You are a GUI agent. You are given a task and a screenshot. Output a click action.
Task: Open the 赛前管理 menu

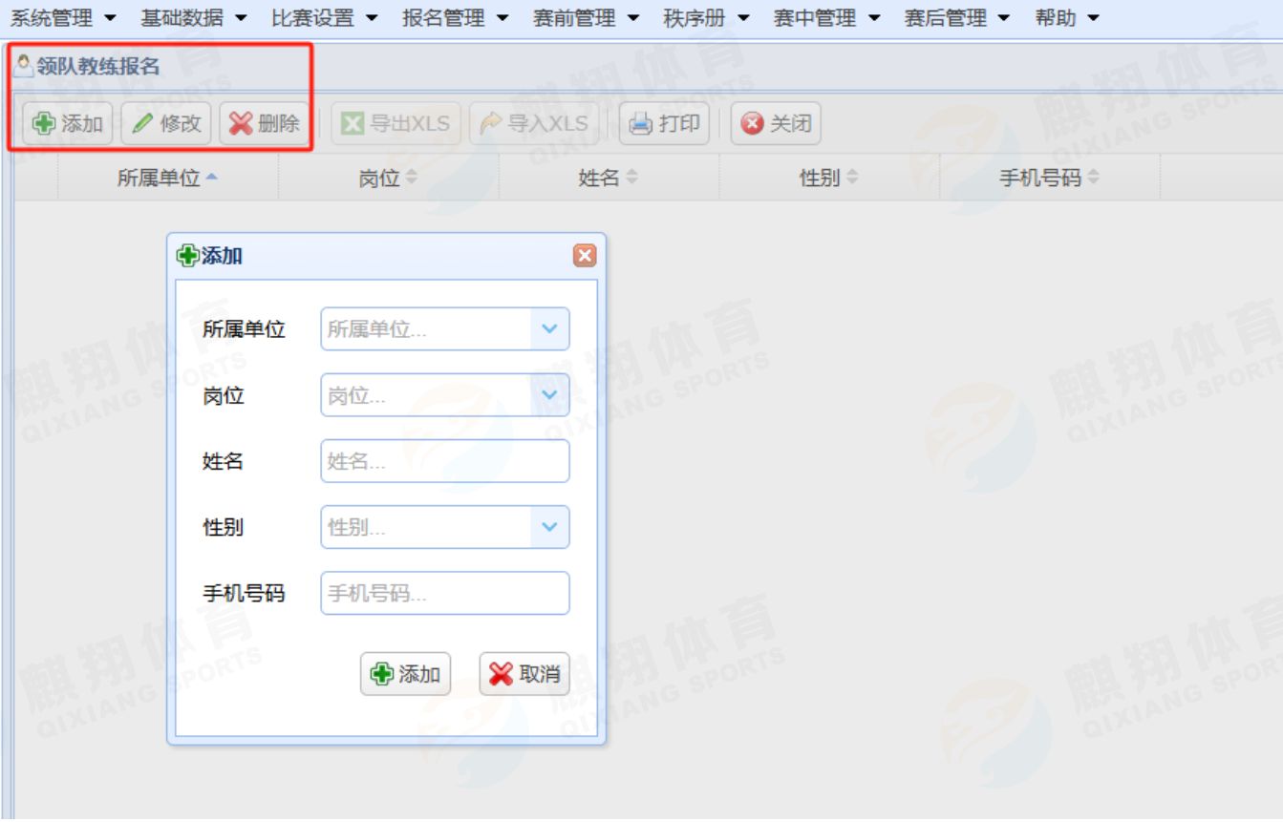pyautogui.click(x=586, y=18)
